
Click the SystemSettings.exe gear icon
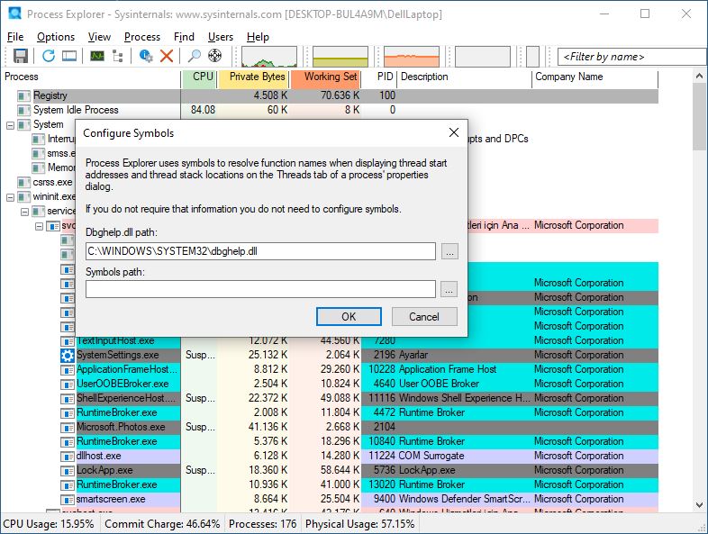click(x=68, y=355)
